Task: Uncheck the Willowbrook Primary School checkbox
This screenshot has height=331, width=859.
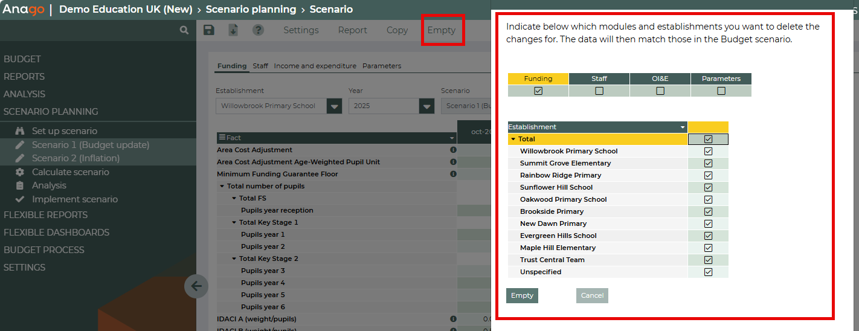Action: pyautogui.click(x=708, y=151)
